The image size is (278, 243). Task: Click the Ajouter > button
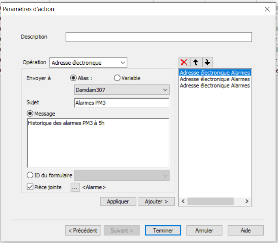click(x=157, y=202)
